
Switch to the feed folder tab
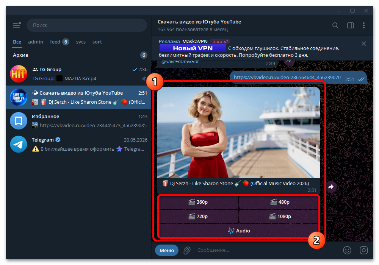60,42
